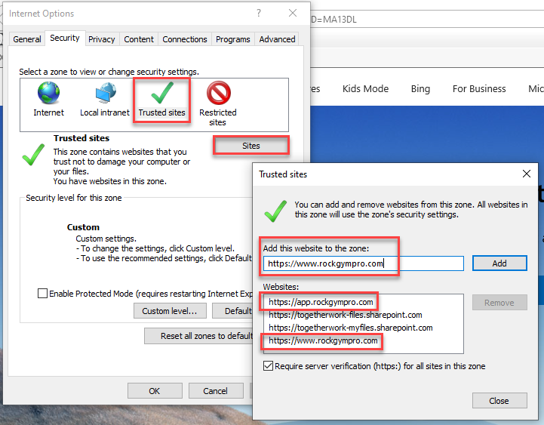Viewport: 544px width, 425px height.
Task: Click the Add this website to the zone field
Action: (x=364, y=263)
